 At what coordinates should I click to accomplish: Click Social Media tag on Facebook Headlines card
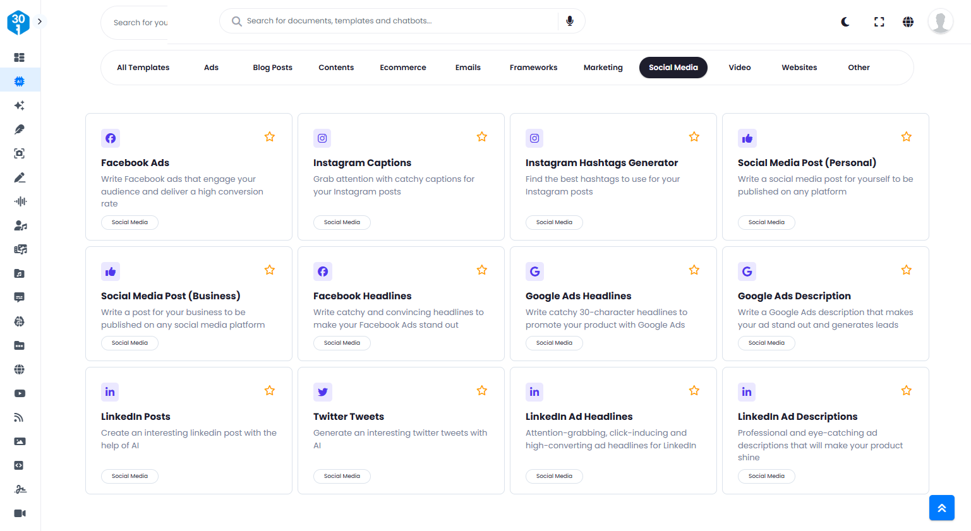point(342,343)
